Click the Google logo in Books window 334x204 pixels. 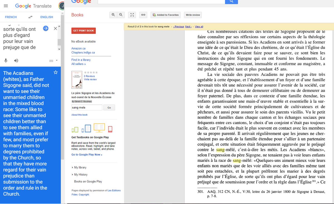[81, 2]
